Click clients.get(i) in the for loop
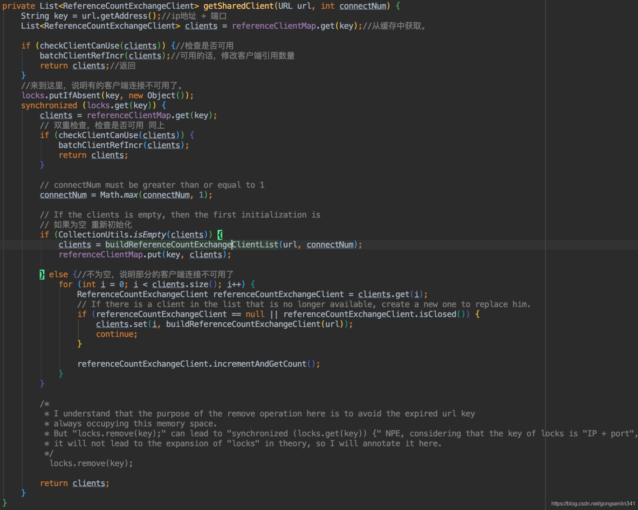The height and width of the screenshot is (510, 638). (391, 294)
